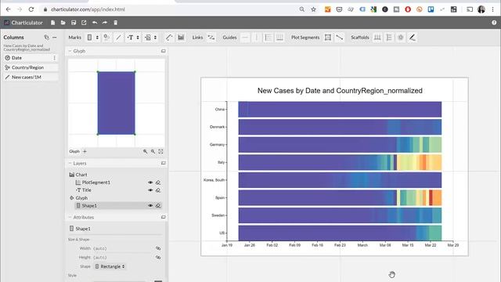
Task: Select the Data Axis mark tool
Action: 169,38
